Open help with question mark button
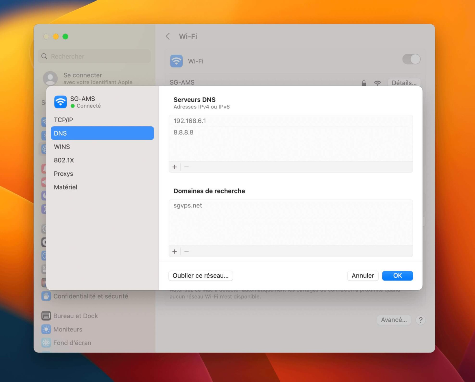The height and width of the screenshot is (382, 475). pos(420,320)
